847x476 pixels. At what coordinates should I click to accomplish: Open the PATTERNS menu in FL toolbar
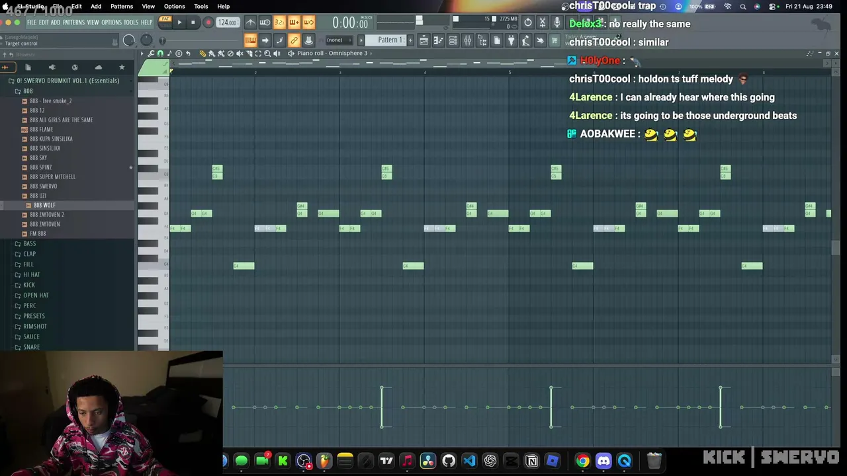(x=73, y=22)
